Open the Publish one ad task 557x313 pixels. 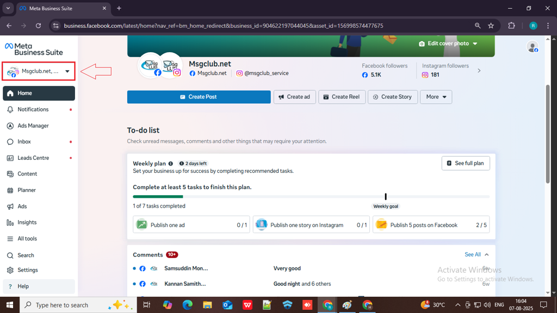[x=191, y=224]
